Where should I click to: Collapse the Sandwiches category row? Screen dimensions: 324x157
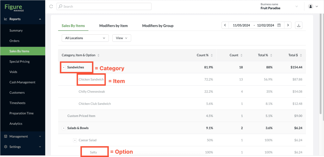64,67
